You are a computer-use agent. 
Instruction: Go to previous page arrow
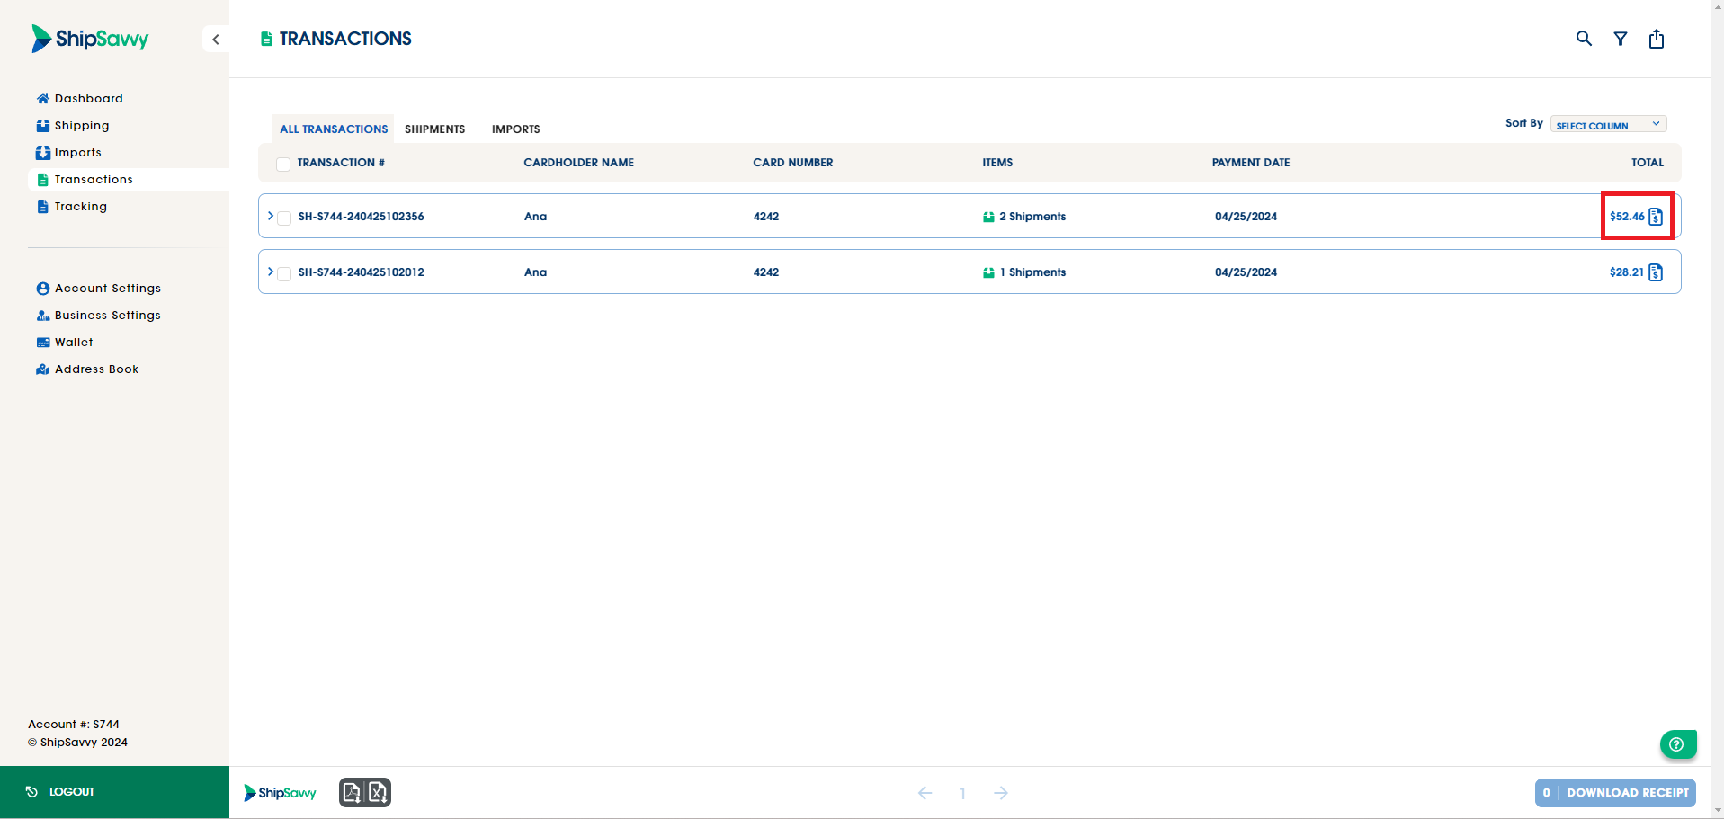[925, 793]
